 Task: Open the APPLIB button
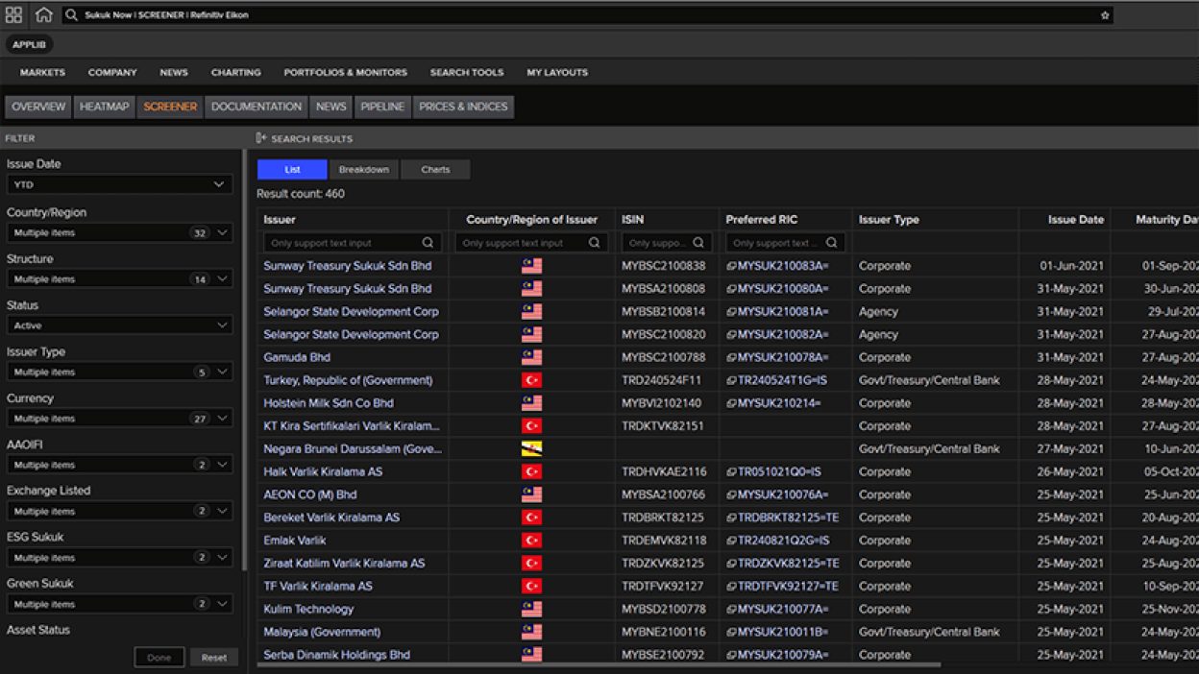(x=29, y=44)
